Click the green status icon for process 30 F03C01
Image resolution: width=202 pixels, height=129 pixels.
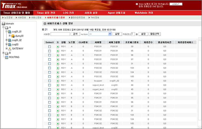pos(58,47)
